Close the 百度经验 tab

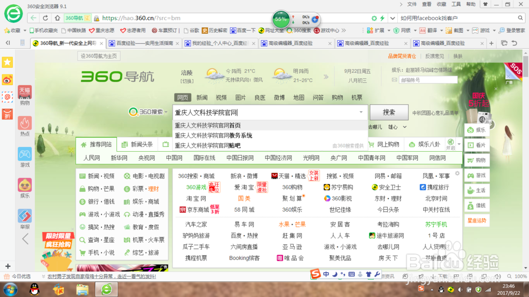tap(177, 43)
